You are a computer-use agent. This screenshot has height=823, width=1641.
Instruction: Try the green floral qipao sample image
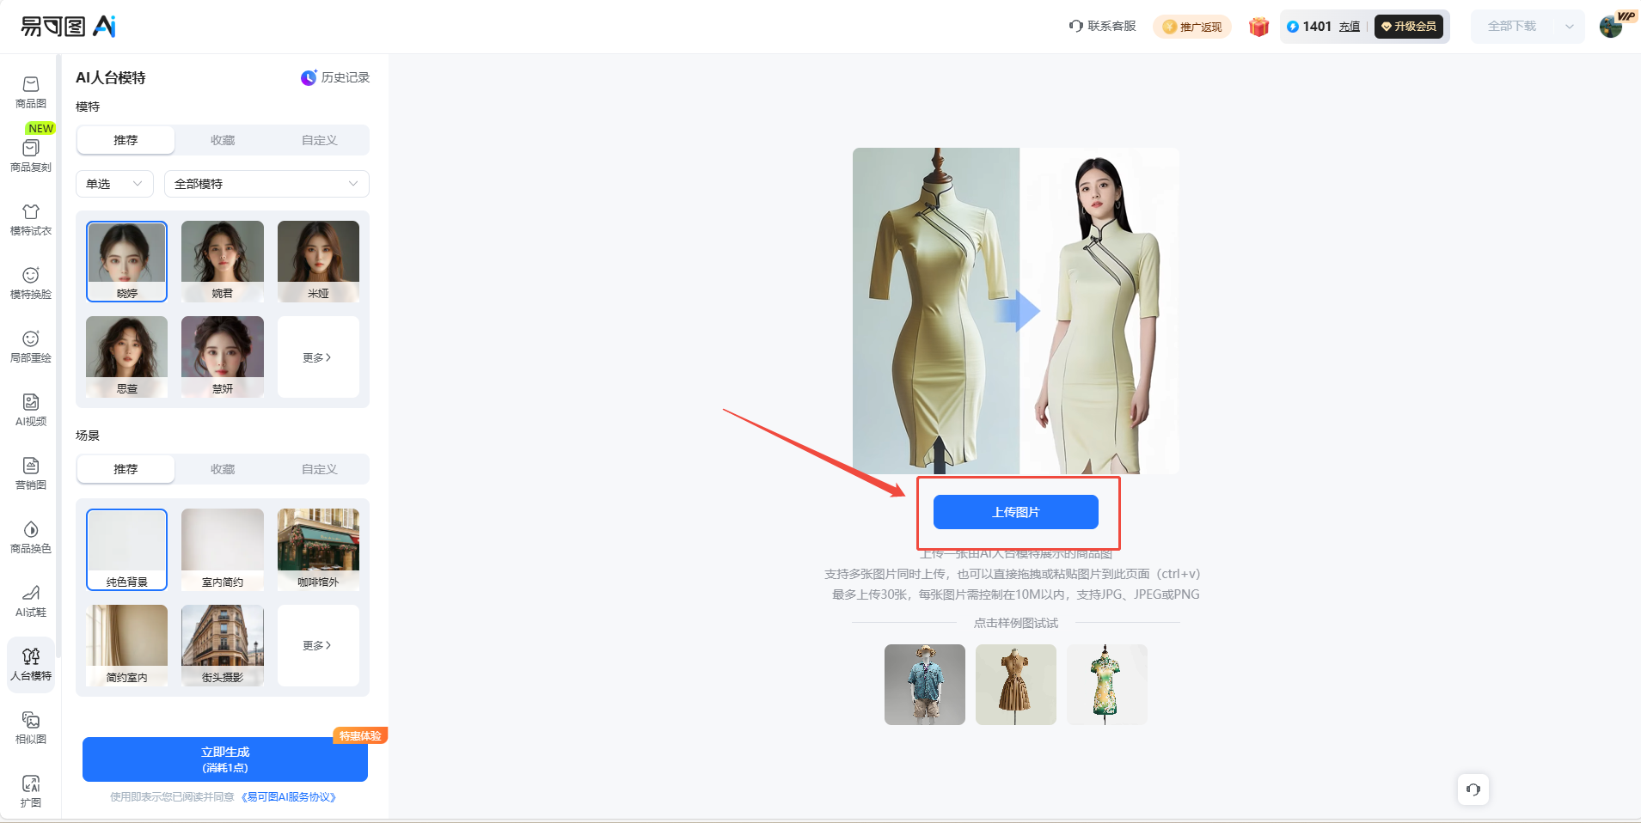tap(1107, 685)
